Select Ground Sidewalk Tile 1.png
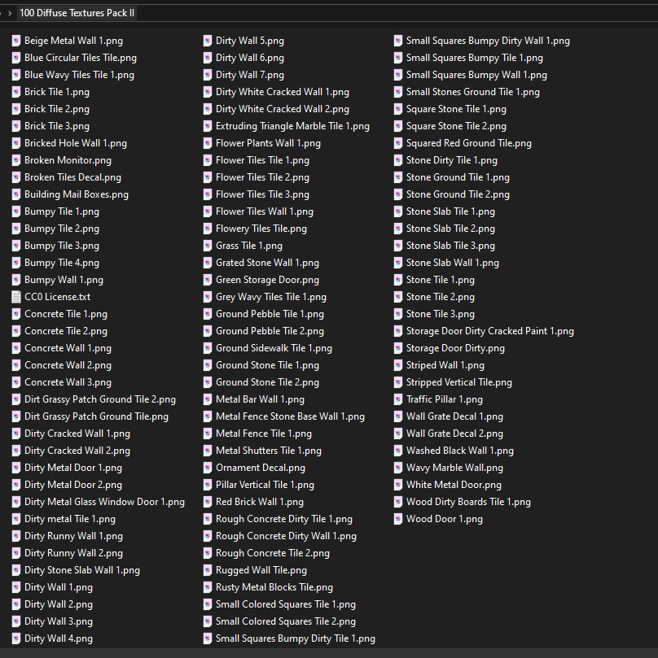Viewport: 658px width, 658px height. coord(274,348)
